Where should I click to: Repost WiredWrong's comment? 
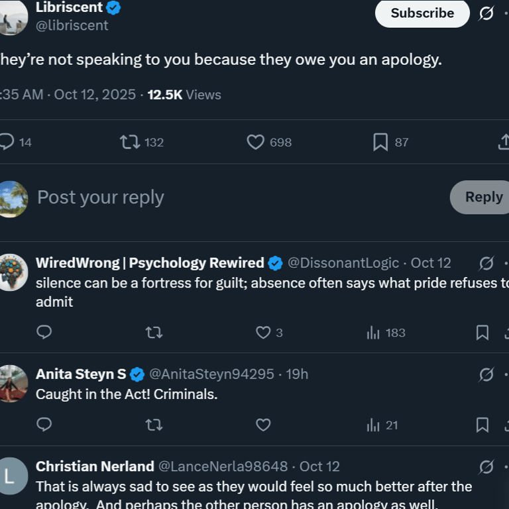154,332
